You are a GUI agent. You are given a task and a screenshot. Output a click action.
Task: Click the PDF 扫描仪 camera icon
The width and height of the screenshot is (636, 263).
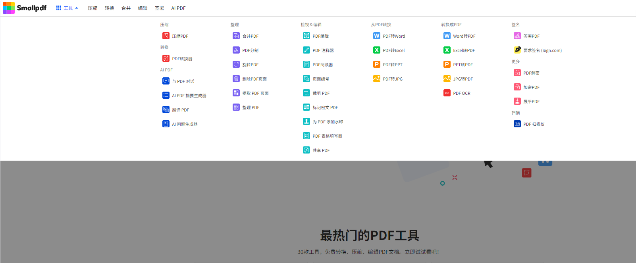[x=517, y=124]
